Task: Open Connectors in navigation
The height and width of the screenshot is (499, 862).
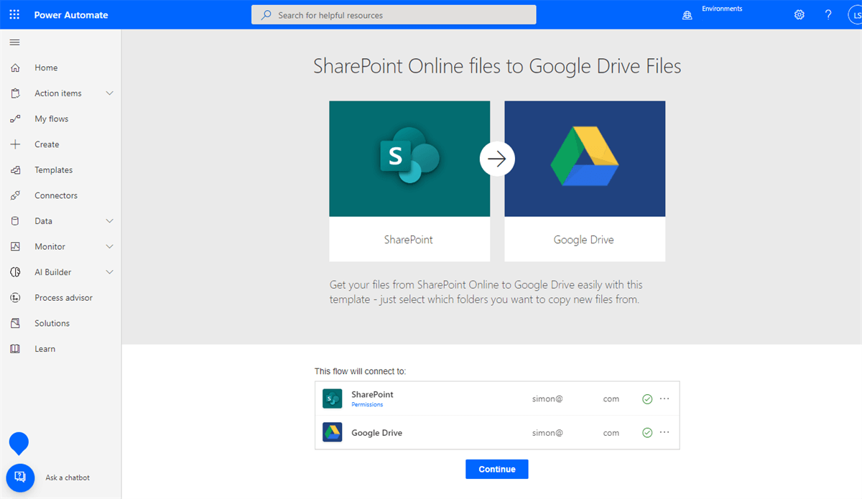Action: click(56, 195)
